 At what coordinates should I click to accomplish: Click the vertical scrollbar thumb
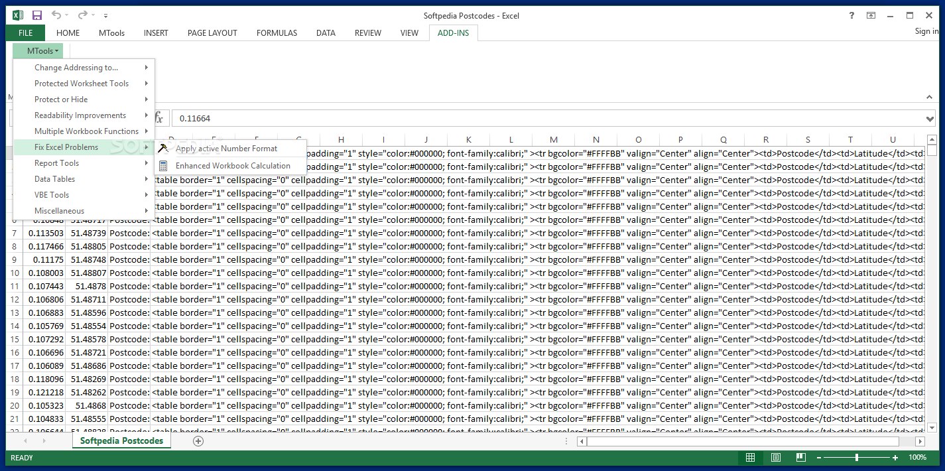pyautogui.click(x=932, y=151)
